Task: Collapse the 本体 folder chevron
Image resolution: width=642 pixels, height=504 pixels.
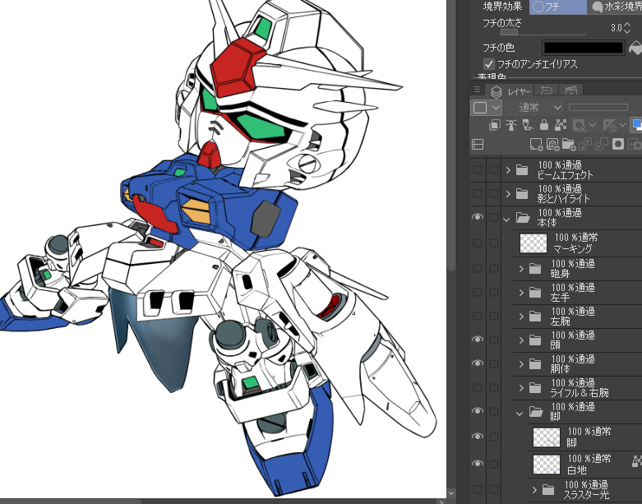Action: pos(507,220)
